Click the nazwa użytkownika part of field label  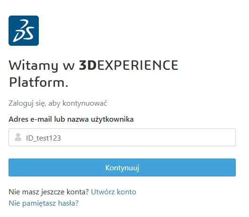pos(100,119)
